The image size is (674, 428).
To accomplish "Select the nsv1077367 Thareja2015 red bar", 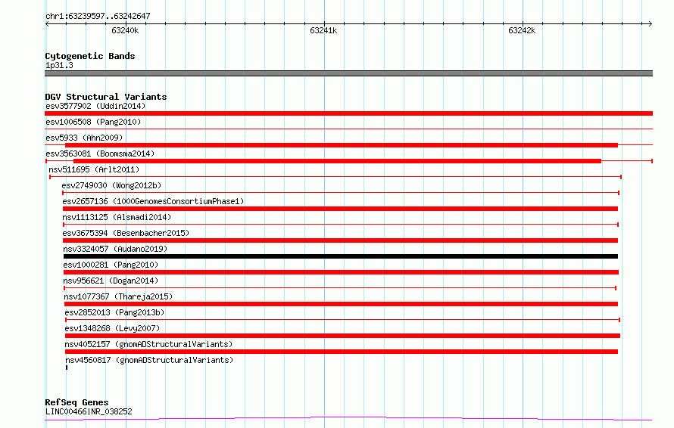I will 342,304.
